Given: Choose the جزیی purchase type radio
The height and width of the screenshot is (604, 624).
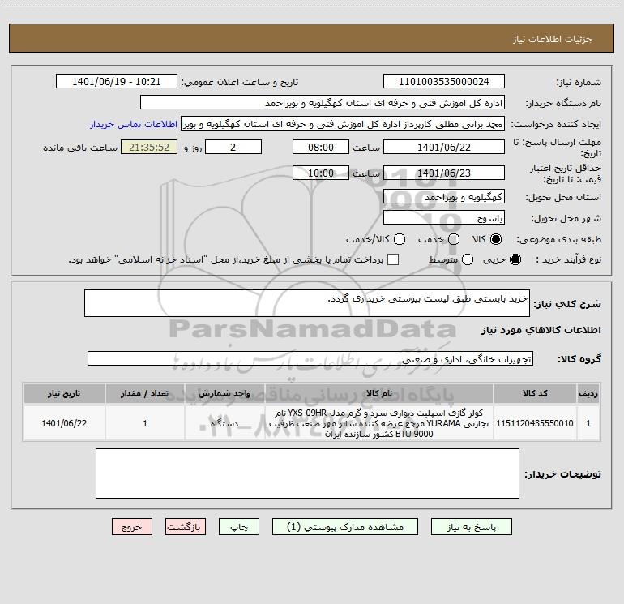Looking at the screenshot, I should point(515,259).
